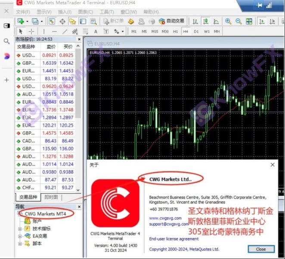
Task: Switch to D1 timeframe
Action: click(x=196, y=32)
